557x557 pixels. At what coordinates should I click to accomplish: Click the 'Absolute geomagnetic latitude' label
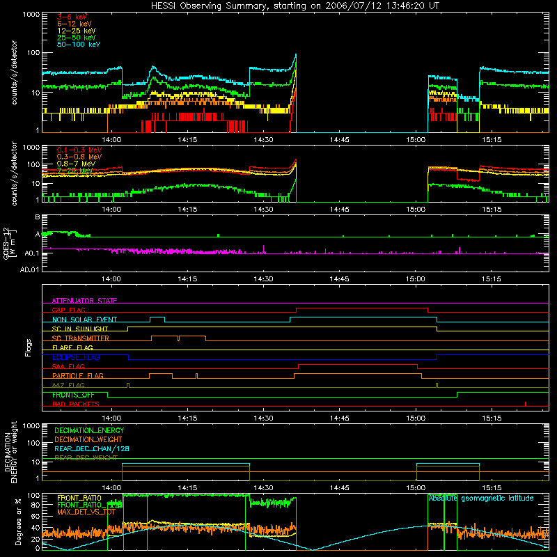481,499
